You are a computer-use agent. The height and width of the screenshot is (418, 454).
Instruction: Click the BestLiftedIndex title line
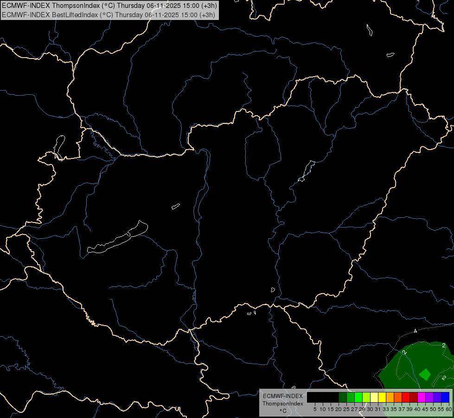(109, 15)
